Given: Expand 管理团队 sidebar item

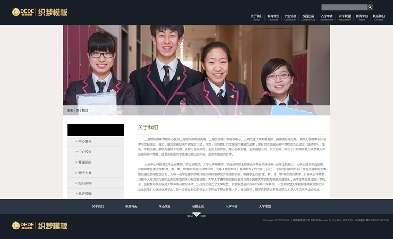Looking at the screenshot, I should pyautogui.click(x=84, y=162).
